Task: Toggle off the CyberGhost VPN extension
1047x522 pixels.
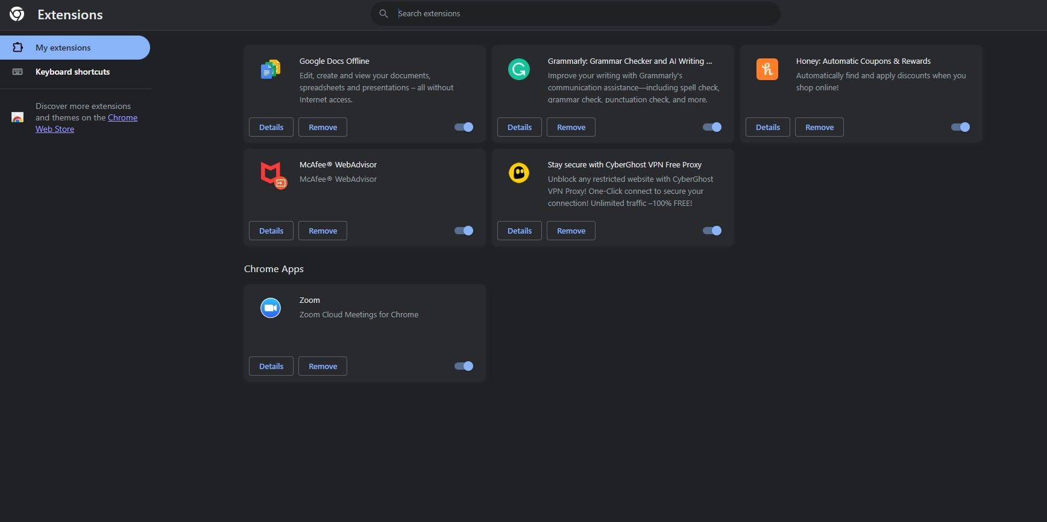Action: coord(712,231)
